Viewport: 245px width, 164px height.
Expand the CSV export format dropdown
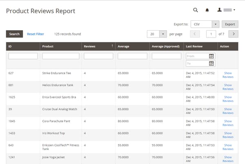pos(216,24)
